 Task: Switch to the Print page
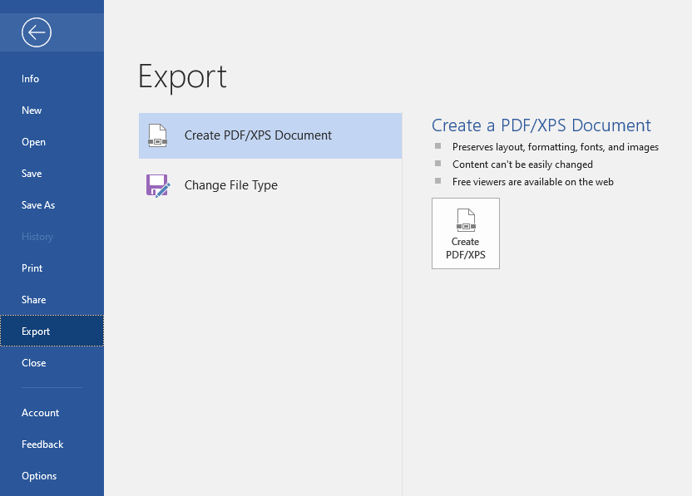coord(32,268)
